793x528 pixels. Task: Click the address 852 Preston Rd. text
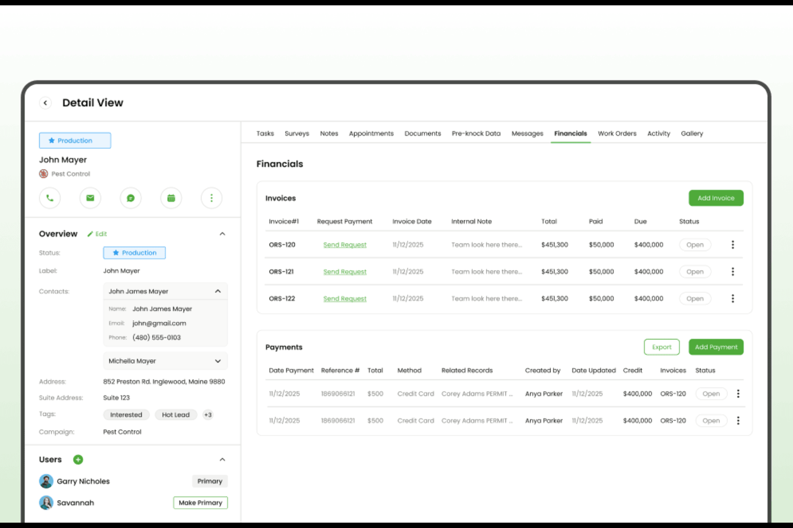point(164,381)
